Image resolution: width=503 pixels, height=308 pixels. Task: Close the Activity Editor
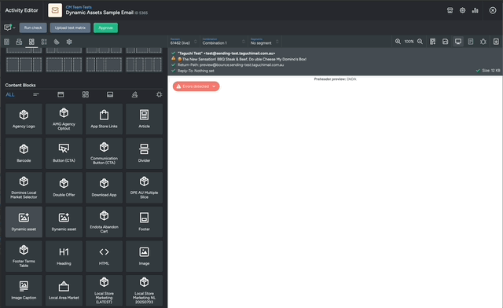[493, 10]
